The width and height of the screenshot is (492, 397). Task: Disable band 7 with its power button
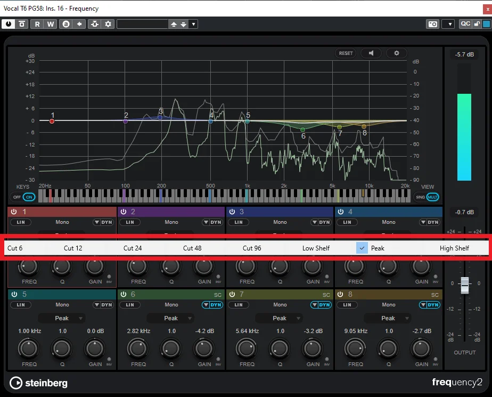tap(232, 294)
